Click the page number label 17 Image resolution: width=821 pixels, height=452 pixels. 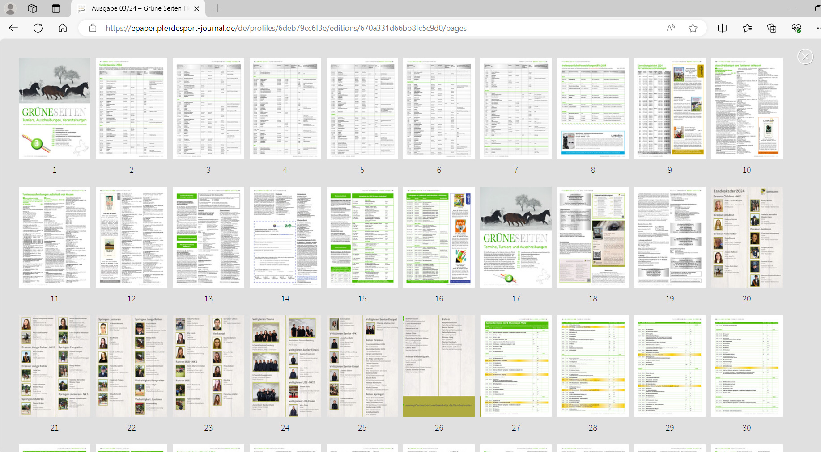point(516,299)
